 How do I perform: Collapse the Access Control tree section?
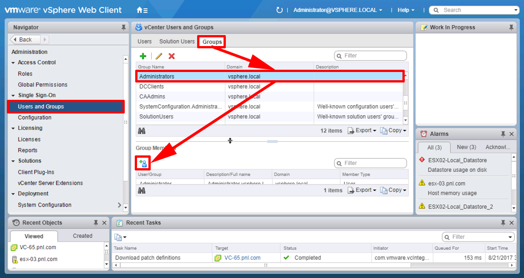click(x=13, y=62)
